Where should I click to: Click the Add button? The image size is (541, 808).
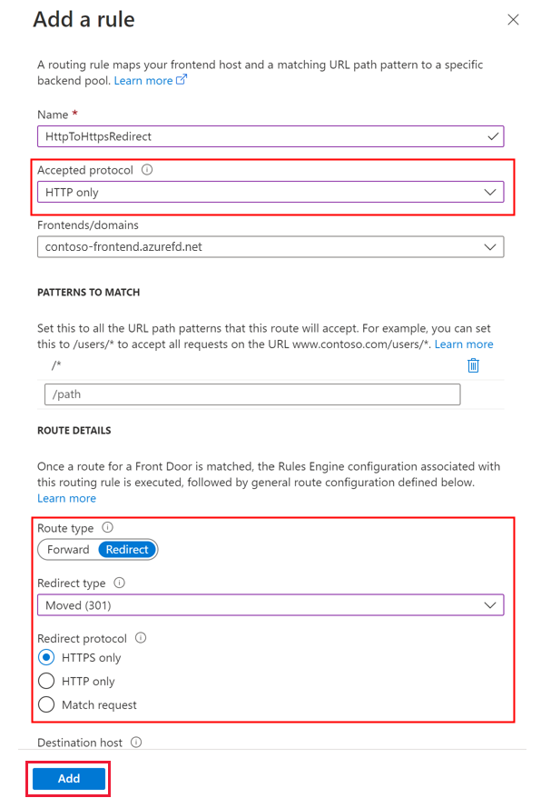pyautogui.click(x=67, y=779)
